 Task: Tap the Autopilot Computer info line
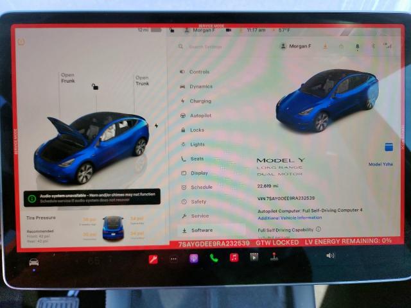point(310,210)
